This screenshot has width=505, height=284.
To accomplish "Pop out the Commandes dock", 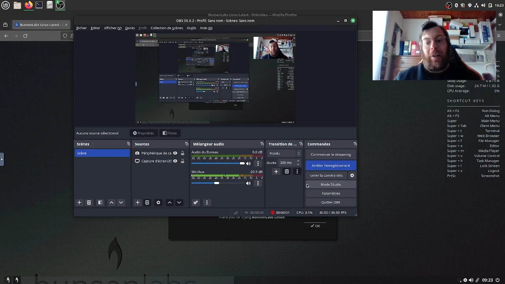I will coord(355,144).
